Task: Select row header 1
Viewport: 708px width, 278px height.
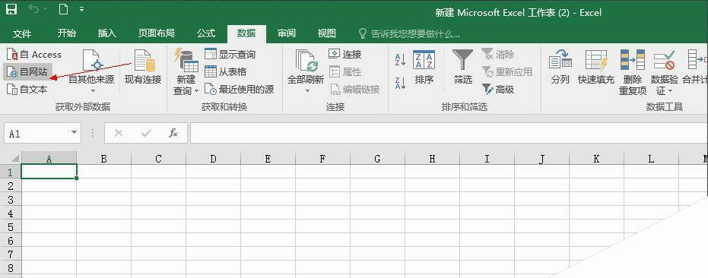Action: [x=11, y=172]
